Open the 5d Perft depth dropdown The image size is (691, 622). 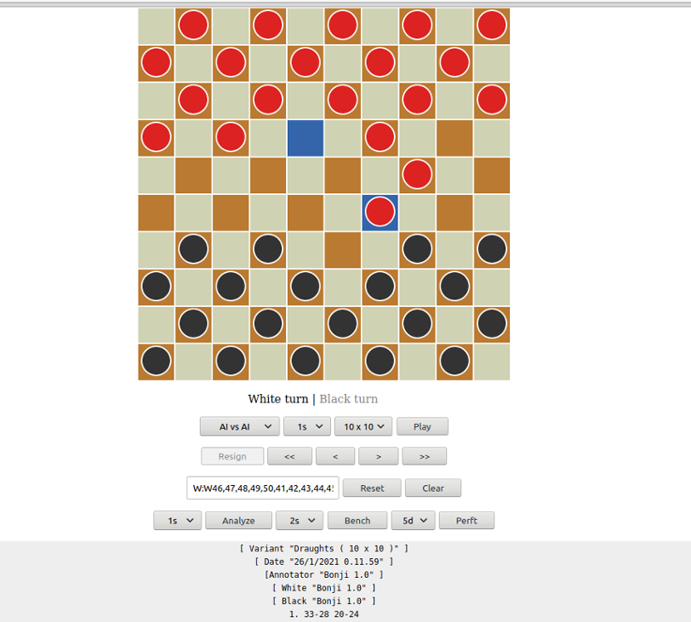pyautogui.click(x=413, y=520)
